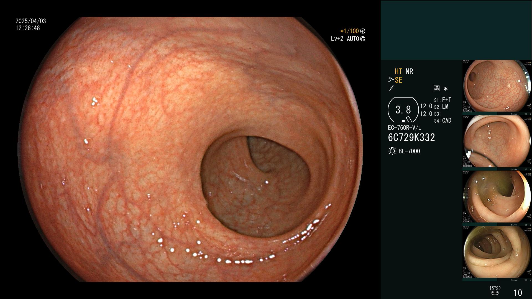This screenshot has width=532, height=299.
Task: Click the structure enhancement icon left of SE
Action: pos(391,80)
